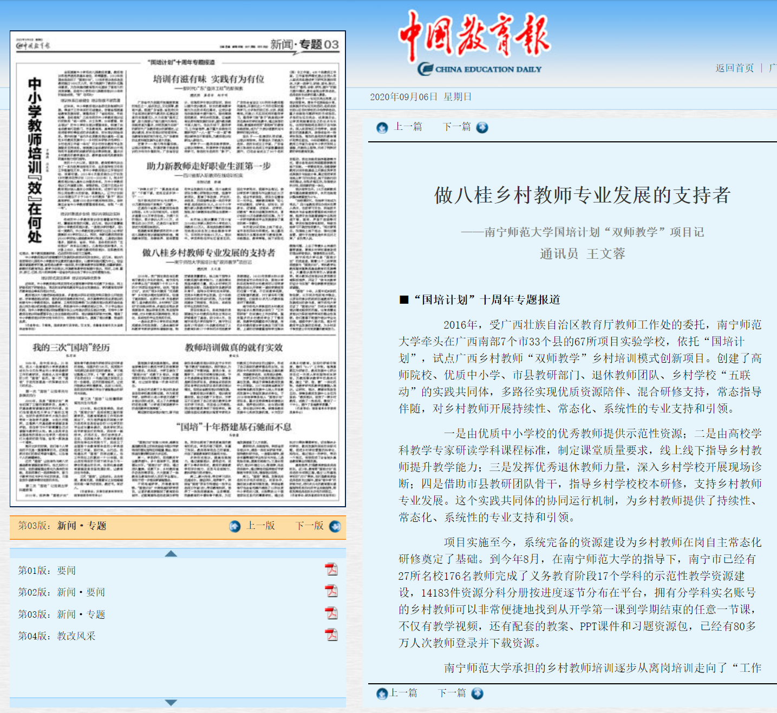Screen dimensions: 777x713
Task: Click the previous article arrow icon at bottom
Action: click(x=382, y=694)
